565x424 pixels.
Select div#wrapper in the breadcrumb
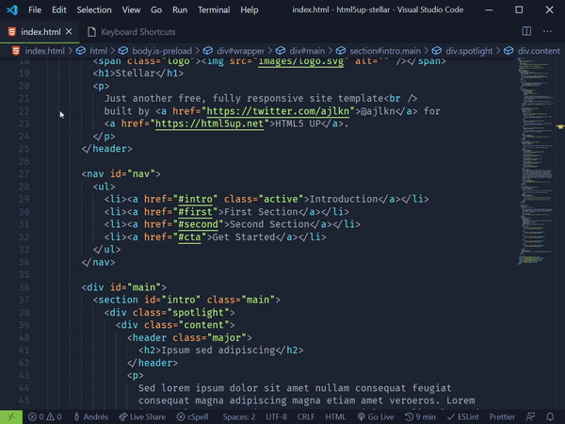click(x=240, y=51)
